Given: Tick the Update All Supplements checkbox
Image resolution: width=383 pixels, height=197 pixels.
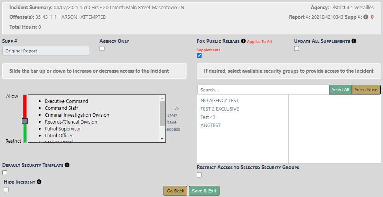Looking at the screenshot, I should [x=296, y=49].
